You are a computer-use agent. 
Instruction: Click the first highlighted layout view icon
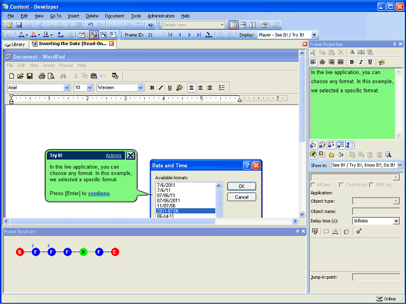pos(233,25)
